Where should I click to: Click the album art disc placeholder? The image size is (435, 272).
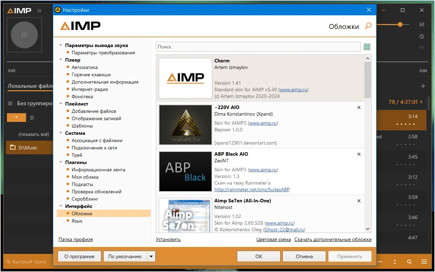tap(24, 35)
